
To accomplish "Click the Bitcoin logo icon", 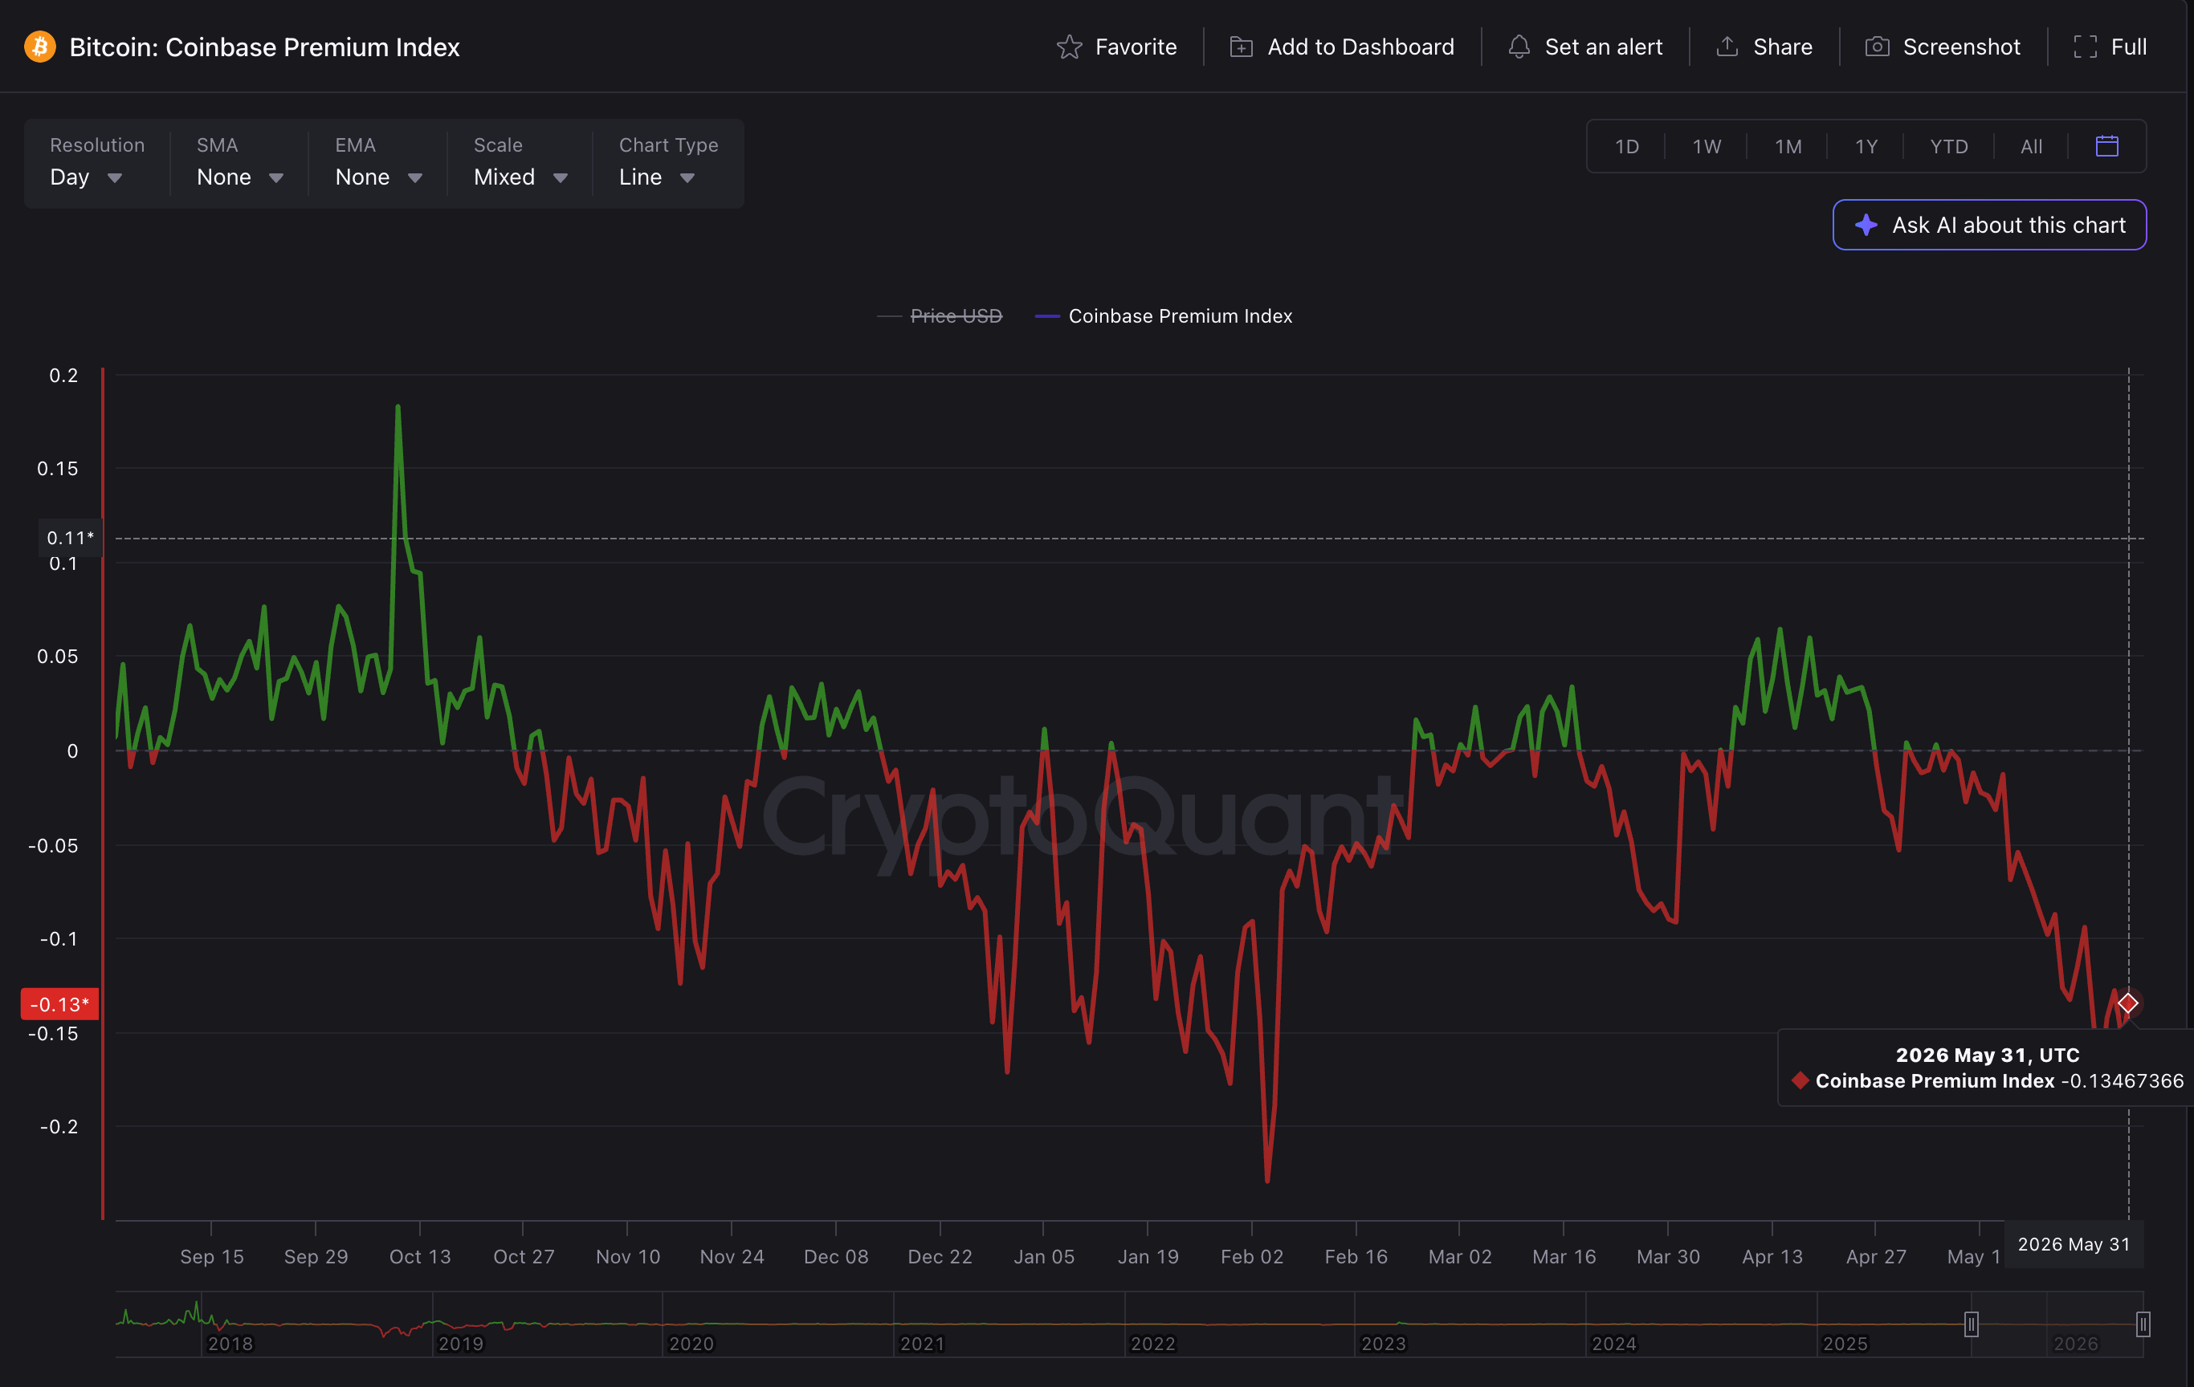I will (39, 47).
